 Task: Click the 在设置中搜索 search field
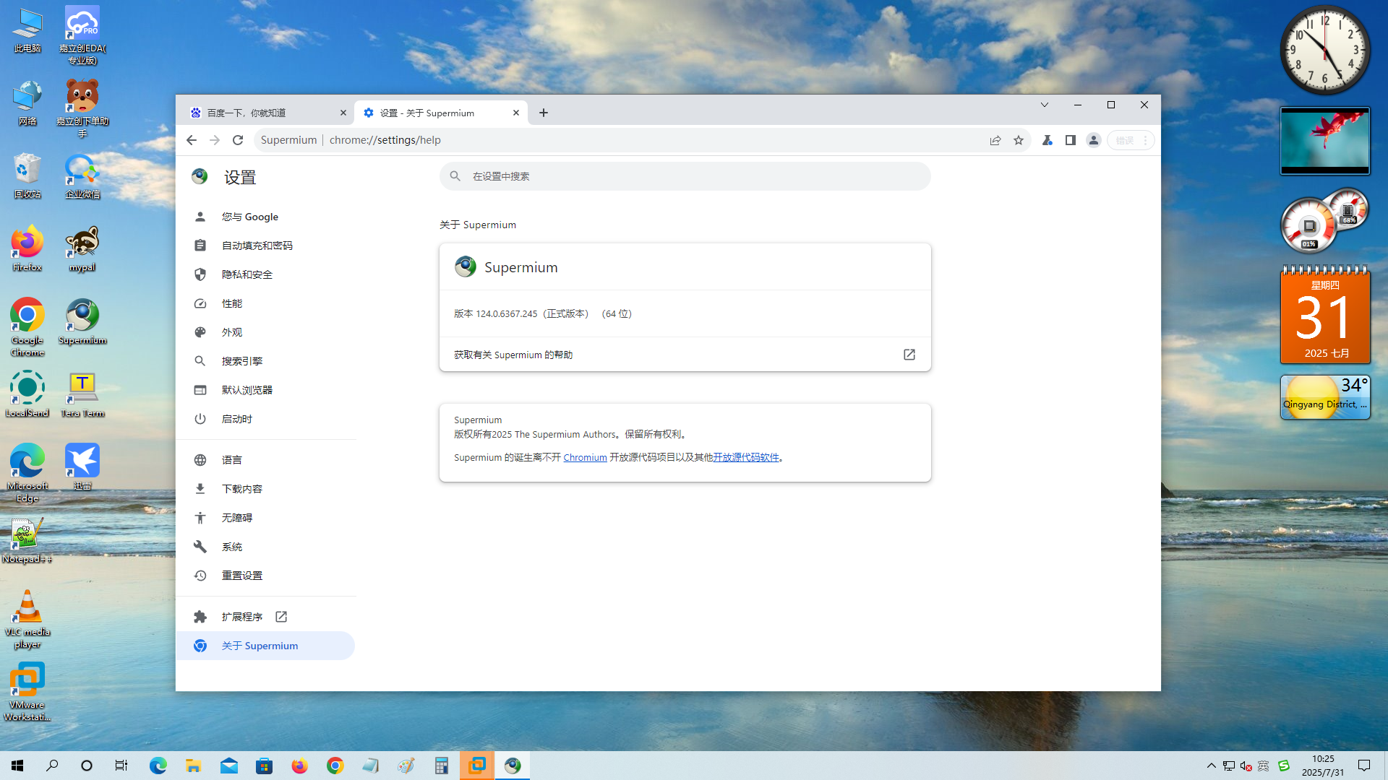(685, 176)
